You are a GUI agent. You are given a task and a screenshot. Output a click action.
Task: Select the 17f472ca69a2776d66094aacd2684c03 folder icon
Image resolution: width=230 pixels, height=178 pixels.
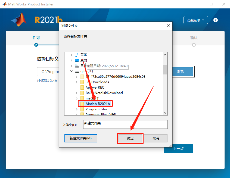point(82,77)
